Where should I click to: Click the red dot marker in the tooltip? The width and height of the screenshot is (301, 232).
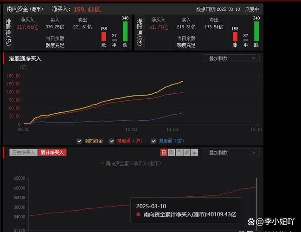pos(138,214)
